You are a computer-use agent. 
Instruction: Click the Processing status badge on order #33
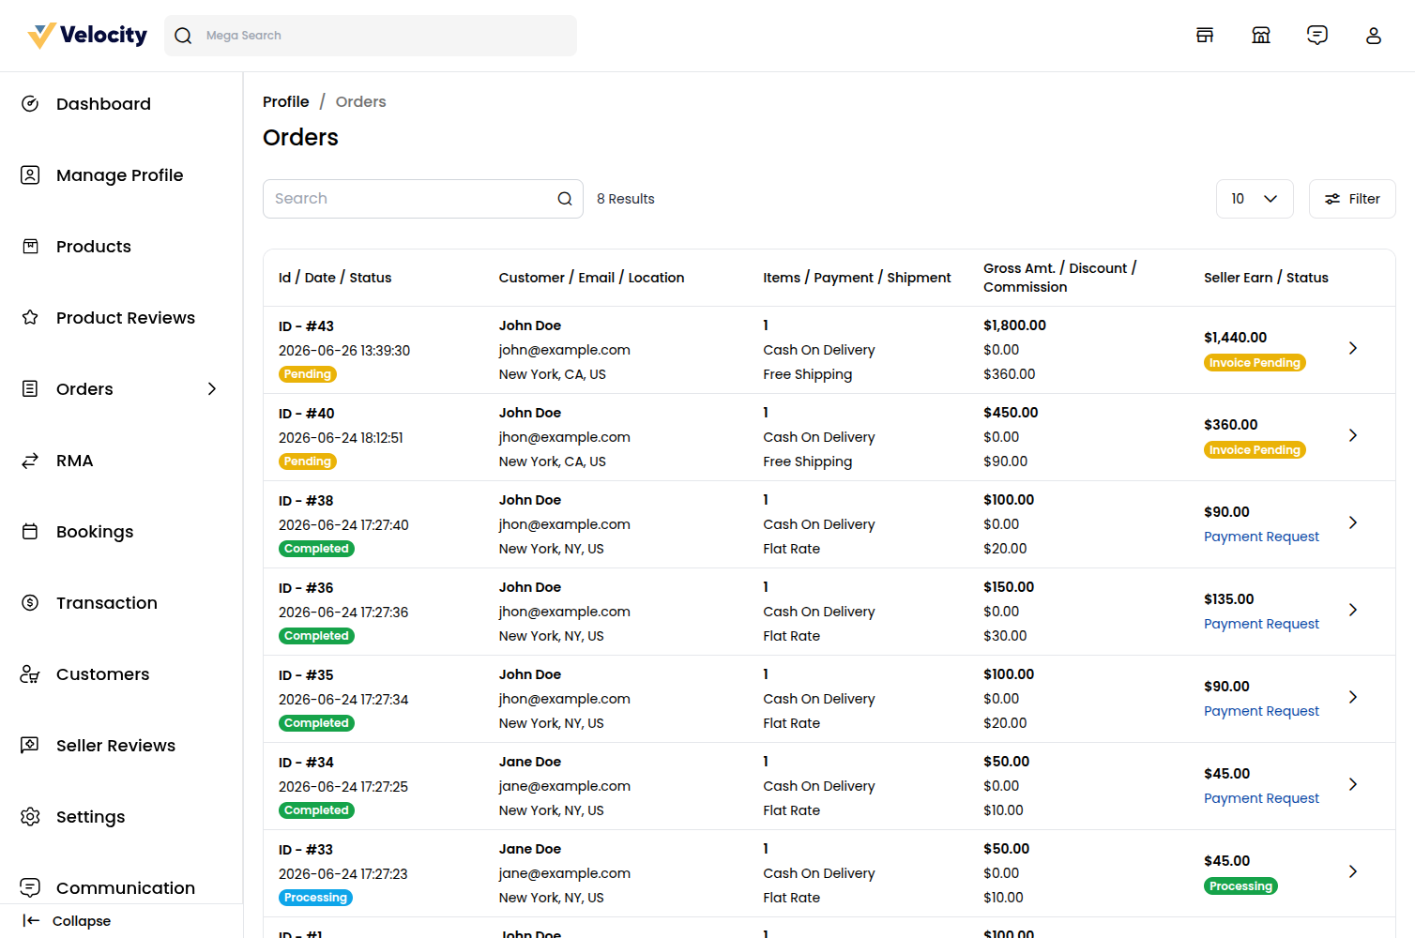point(315,898)
